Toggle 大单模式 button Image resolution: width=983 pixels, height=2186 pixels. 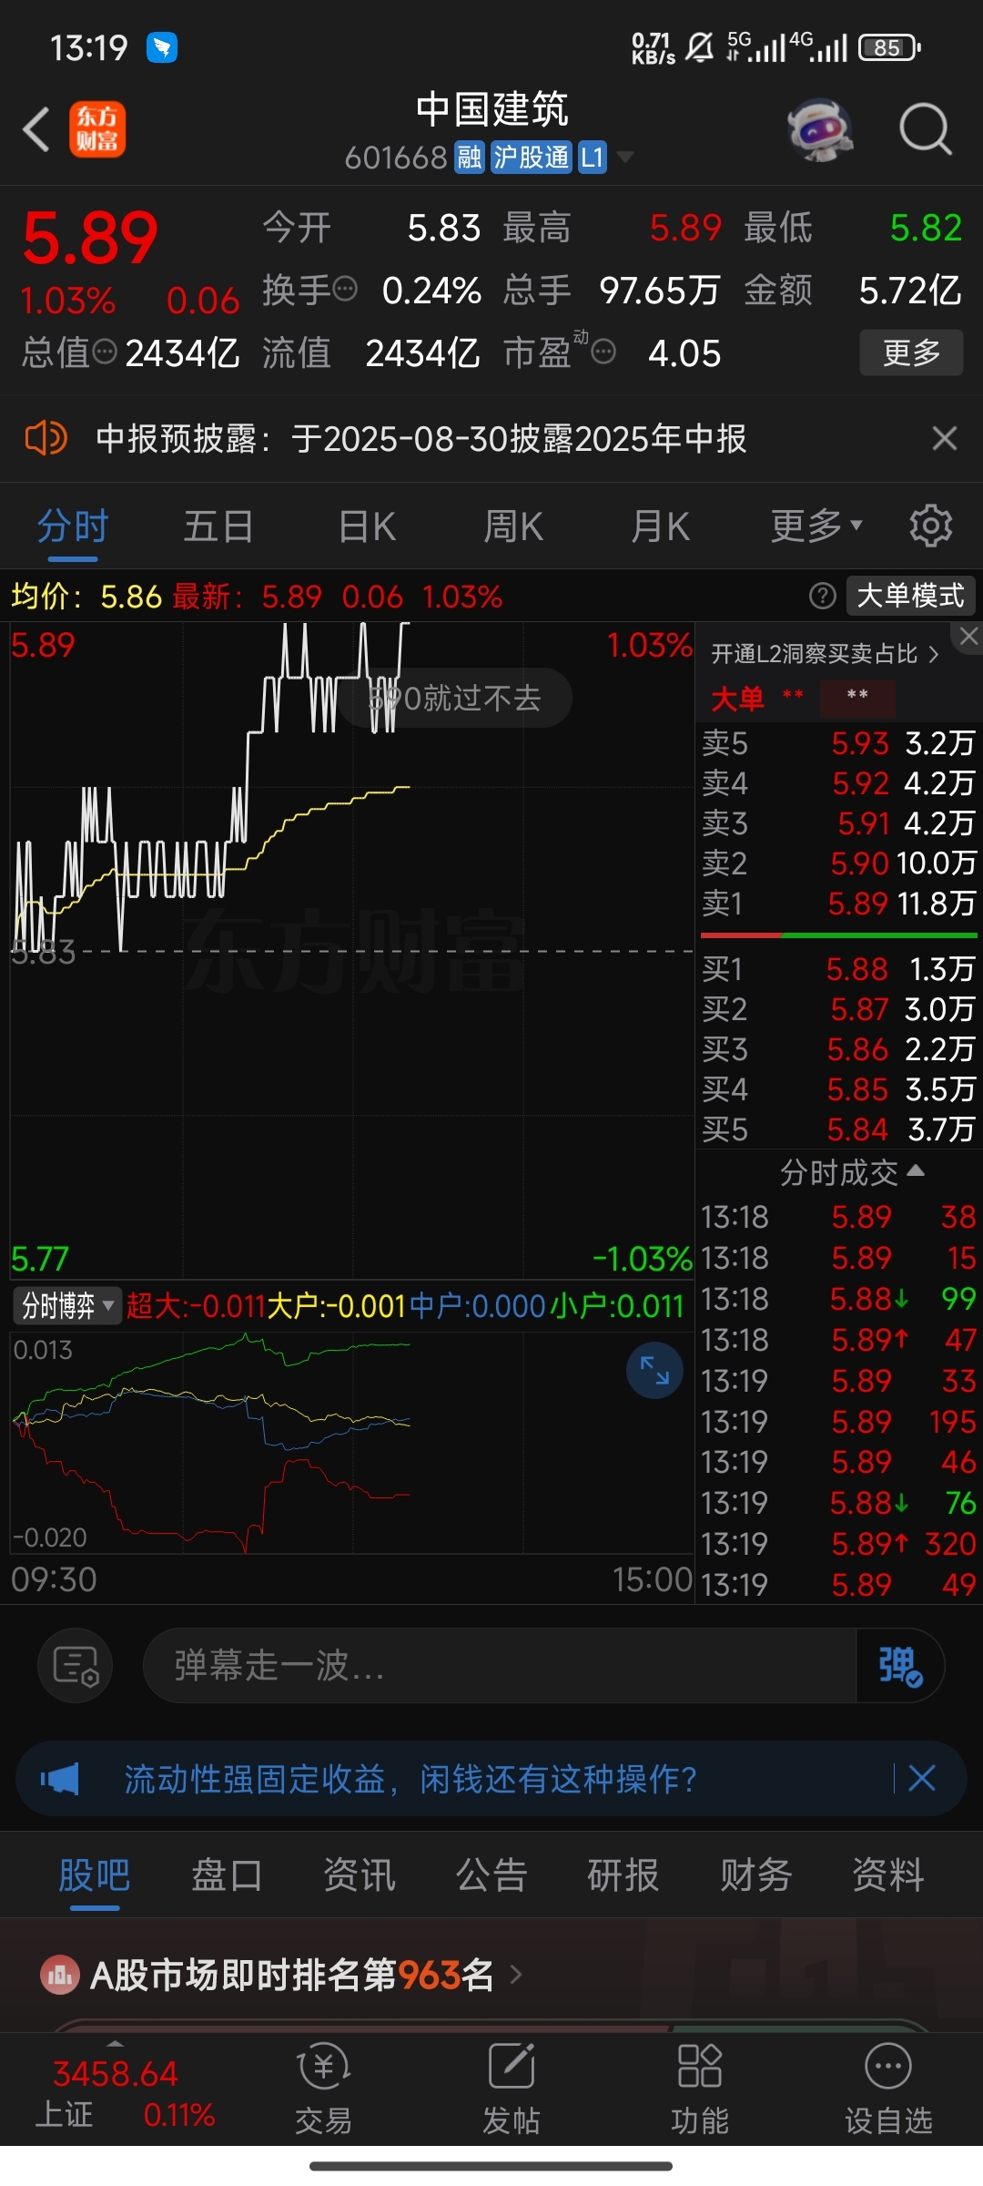911,596
